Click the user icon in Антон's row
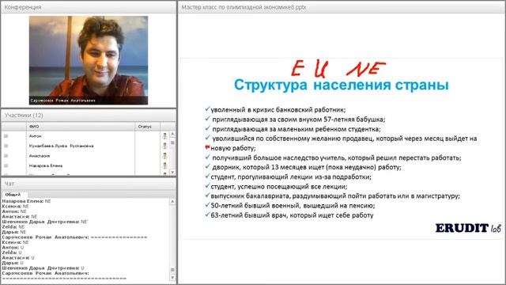506x285 pixels. 165,136
